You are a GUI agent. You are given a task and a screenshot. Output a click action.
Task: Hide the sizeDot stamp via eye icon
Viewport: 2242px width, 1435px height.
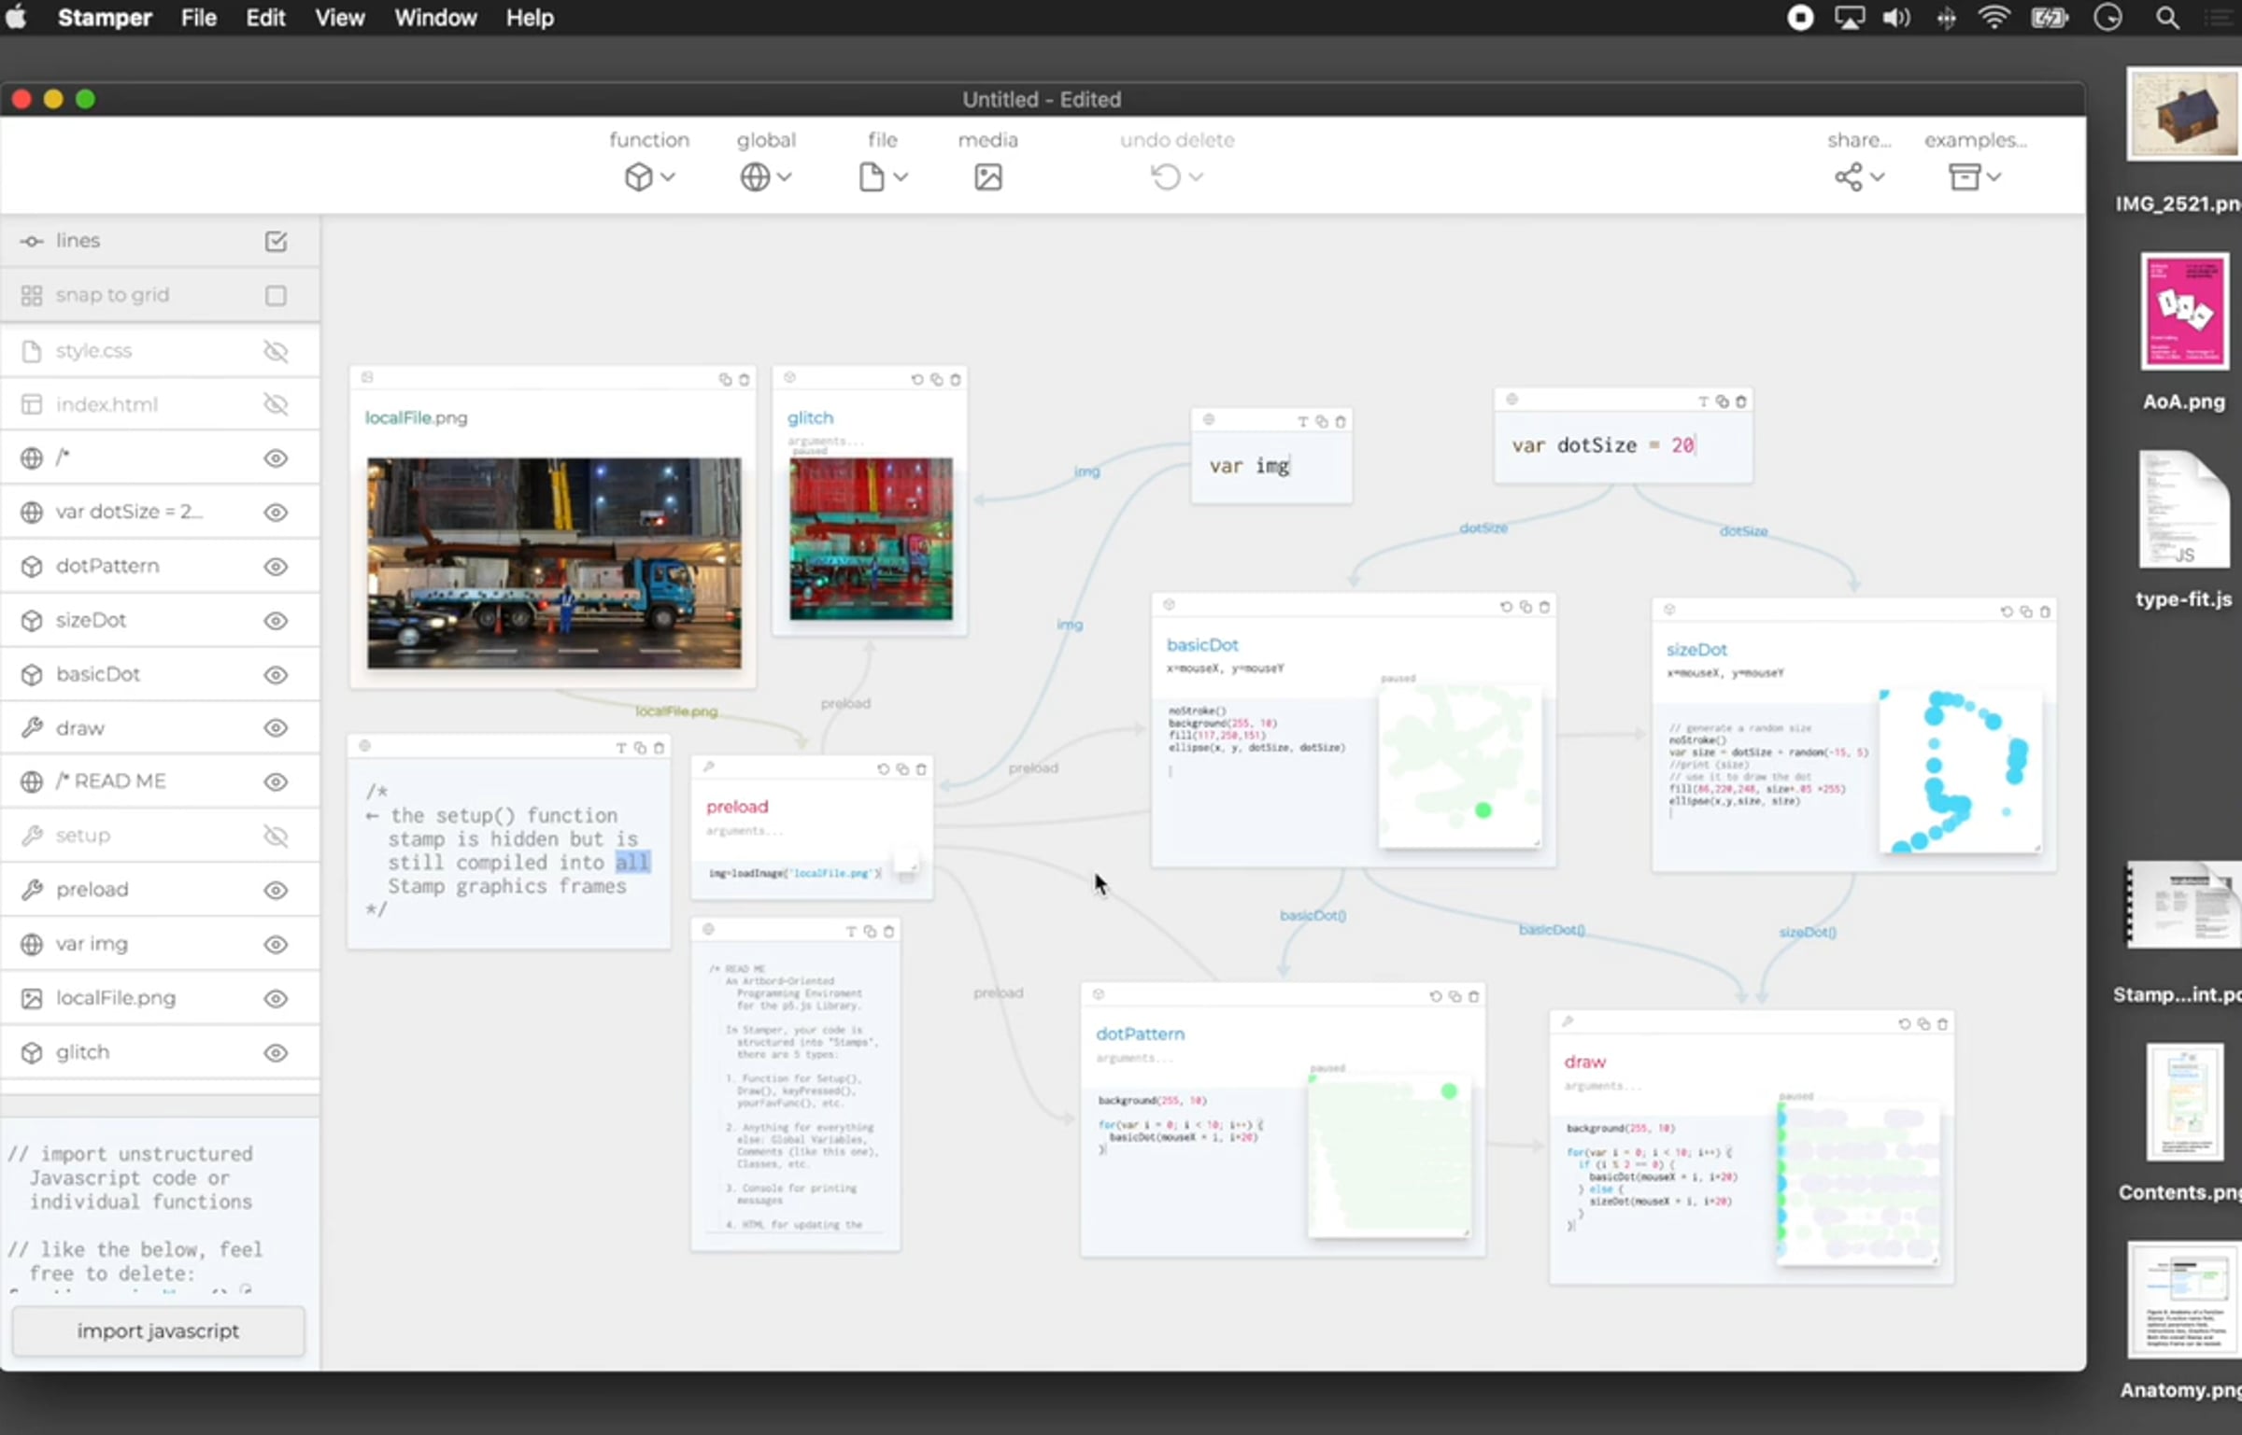pos(276,621)
